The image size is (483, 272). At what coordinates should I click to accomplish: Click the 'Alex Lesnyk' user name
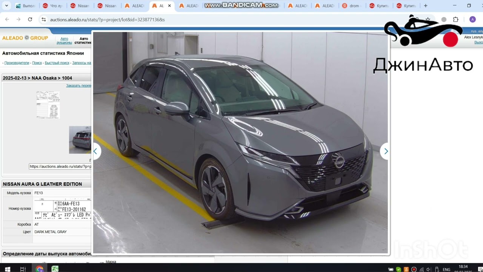coord(473,37)
